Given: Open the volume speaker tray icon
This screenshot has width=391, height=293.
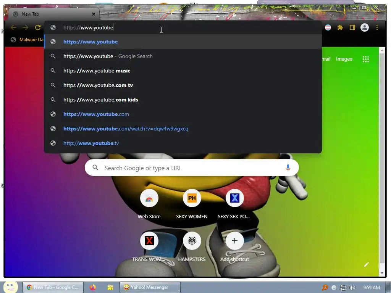Looking at the screenshot, I should pos(352,288).
